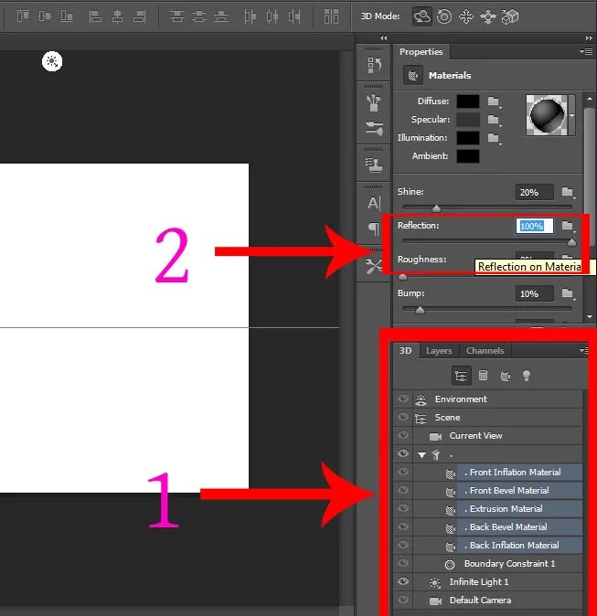The image size is (597, 616).
Task: Click the Distribute Top Edges icon
Action: pos(176,16)
